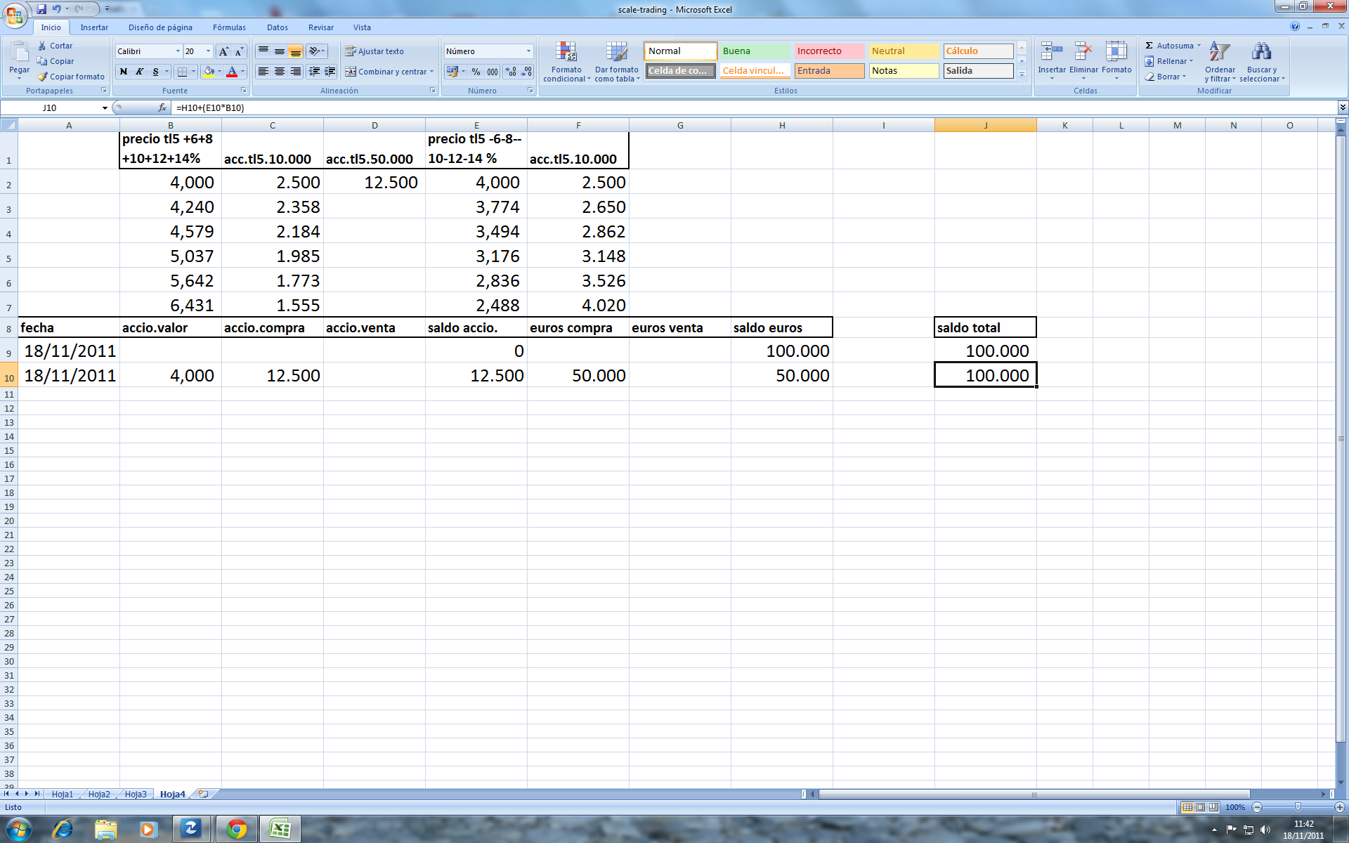Click the increase font size icon
Image resolution: width=1349 pixels, height=843 pixels.
[x=223, y=51]
